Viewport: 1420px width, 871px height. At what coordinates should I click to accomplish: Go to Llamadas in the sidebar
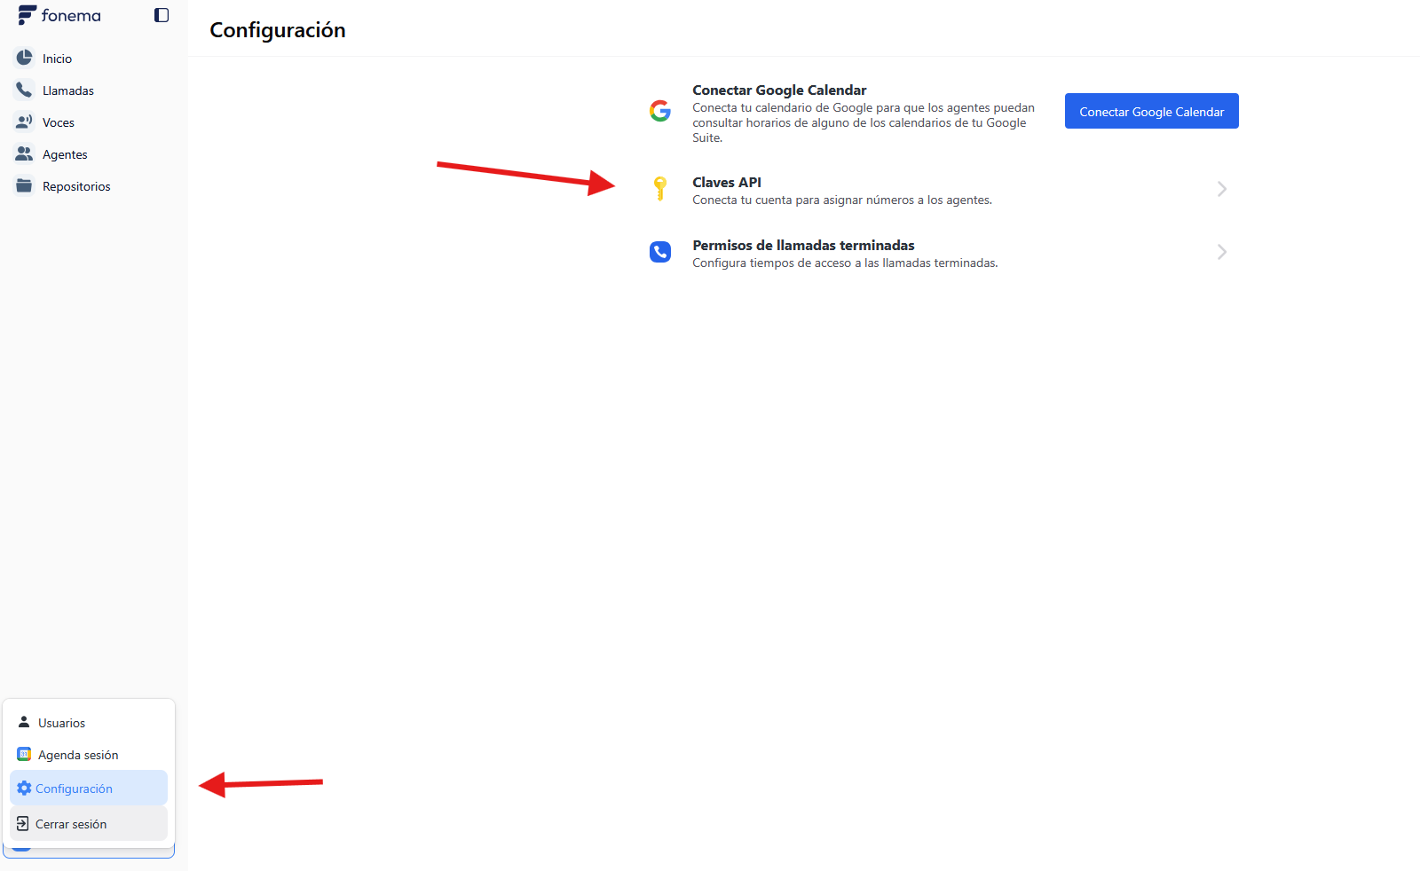(x=67, y=90)
